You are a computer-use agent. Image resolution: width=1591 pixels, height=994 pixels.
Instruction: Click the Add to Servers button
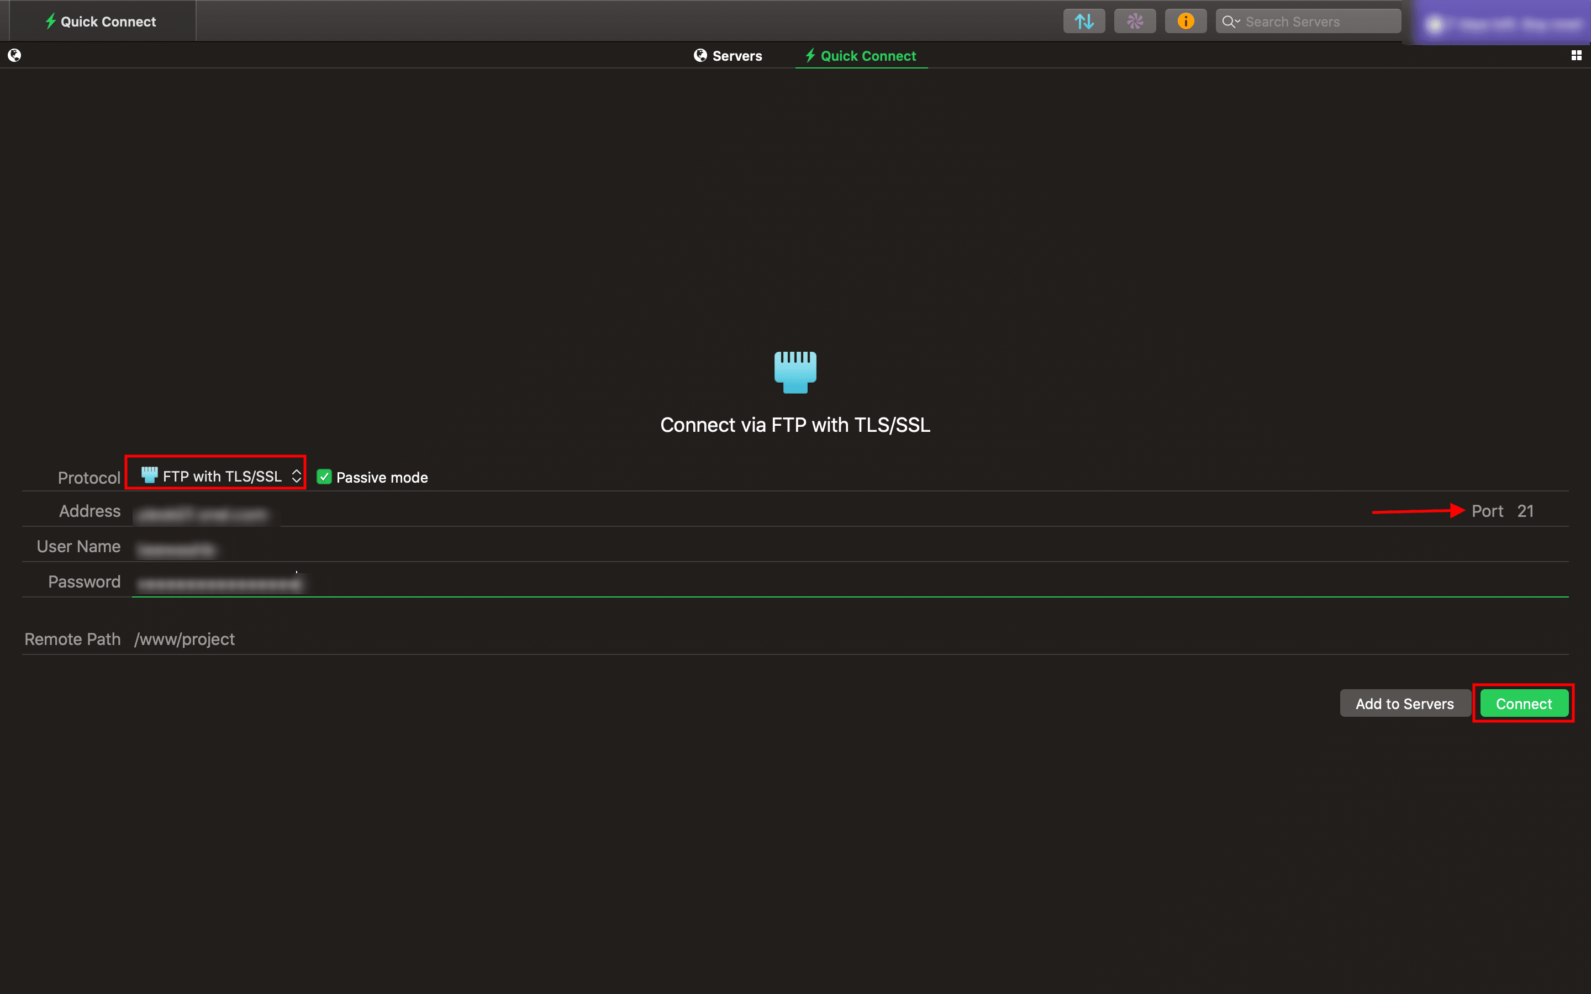click(1405, 704)
